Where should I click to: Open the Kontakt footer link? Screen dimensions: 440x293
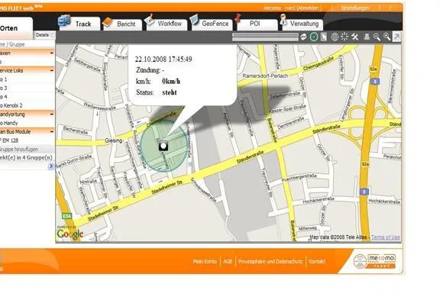pyautogui.click(x=317, y=261)
